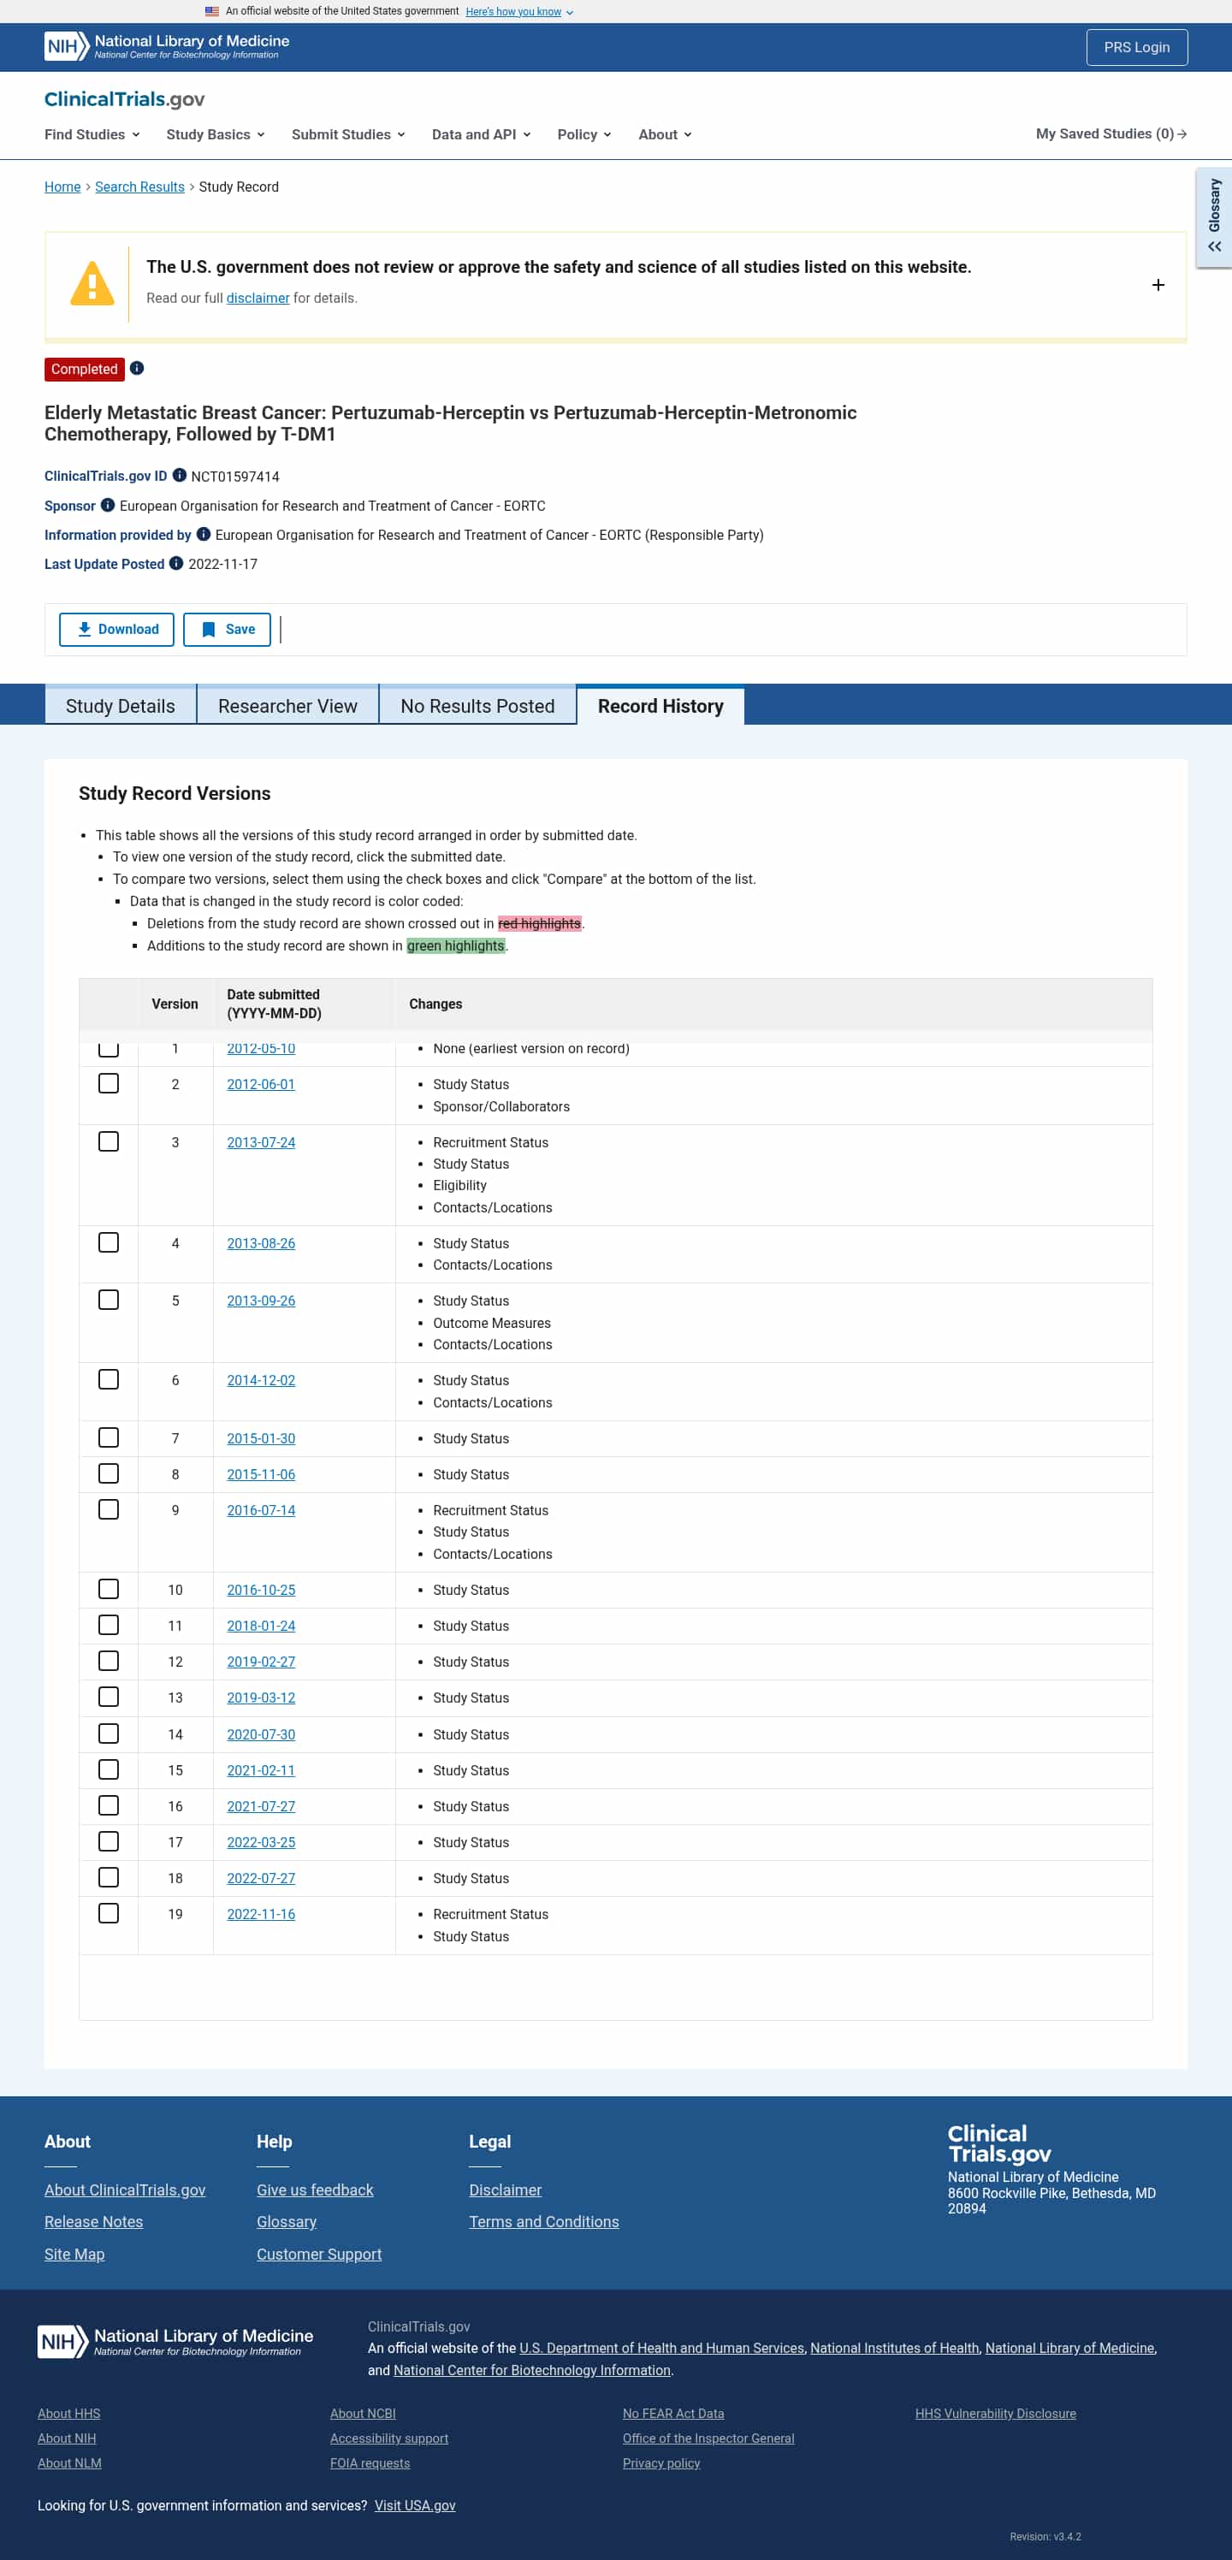Expand "Here's how you know" government notice
The height and width of the screenshot is (2560, 1232).
[x=518, y=12]
